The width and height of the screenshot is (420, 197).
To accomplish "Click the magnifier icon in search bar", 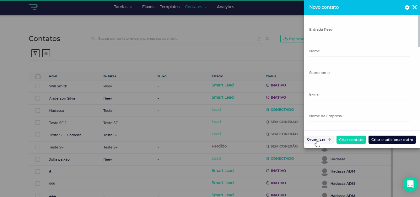I will 268,39.
